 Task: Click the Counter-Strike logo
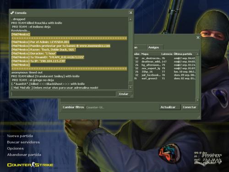coord(30,165)
